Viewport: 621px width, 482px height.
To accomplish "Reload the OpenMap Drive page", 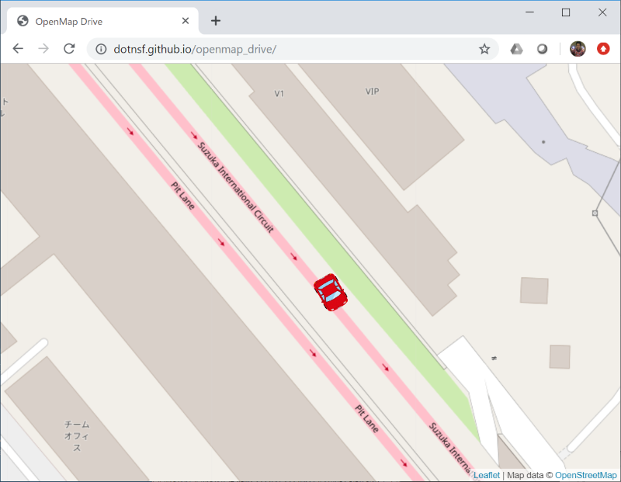I will pyautogui.click(x=69, y=49).
